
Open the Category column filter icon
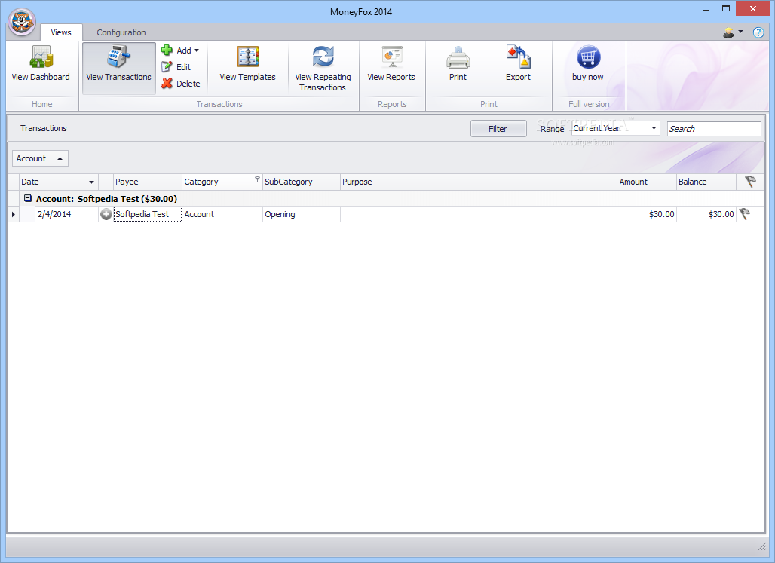click(257, 179)
